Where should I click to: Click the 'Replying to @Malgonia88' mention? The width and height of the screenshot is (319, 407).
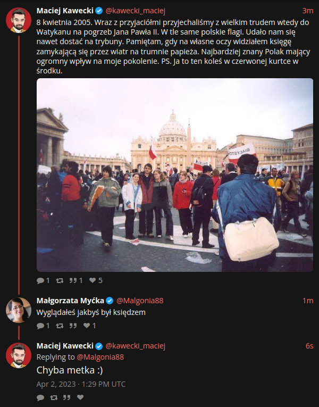click(100, 357)
